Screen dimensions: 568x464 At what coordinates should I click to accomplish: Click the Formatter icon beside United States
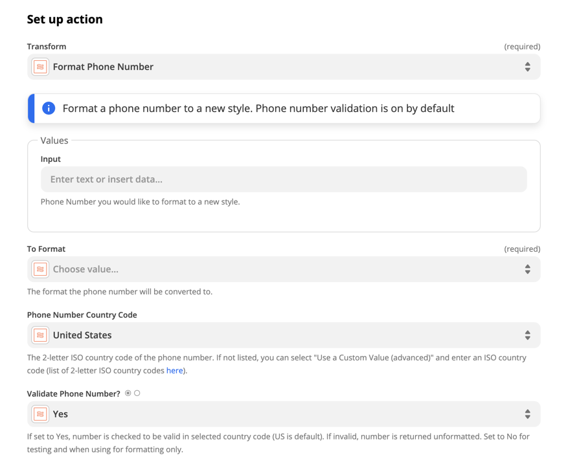tap(40, 335)
